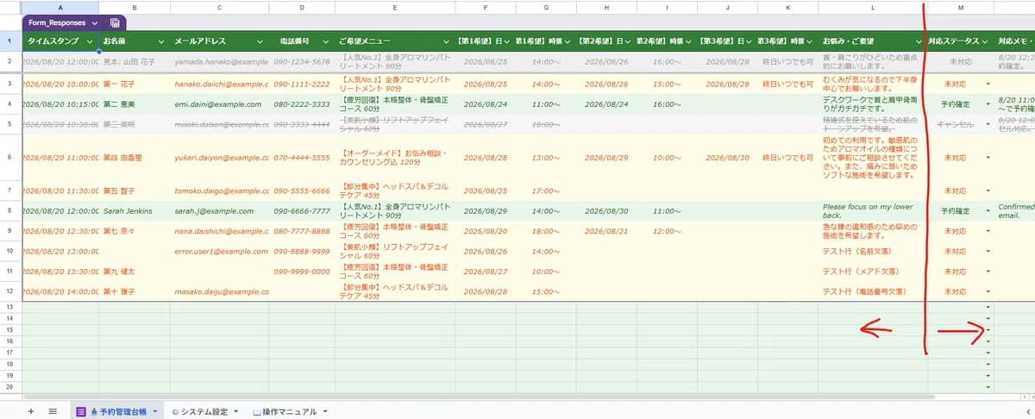Click the 対応メモ header cell
The width and height of the screenshot is (1035, 419).
pyautogui.click(x=1015, y=41)
